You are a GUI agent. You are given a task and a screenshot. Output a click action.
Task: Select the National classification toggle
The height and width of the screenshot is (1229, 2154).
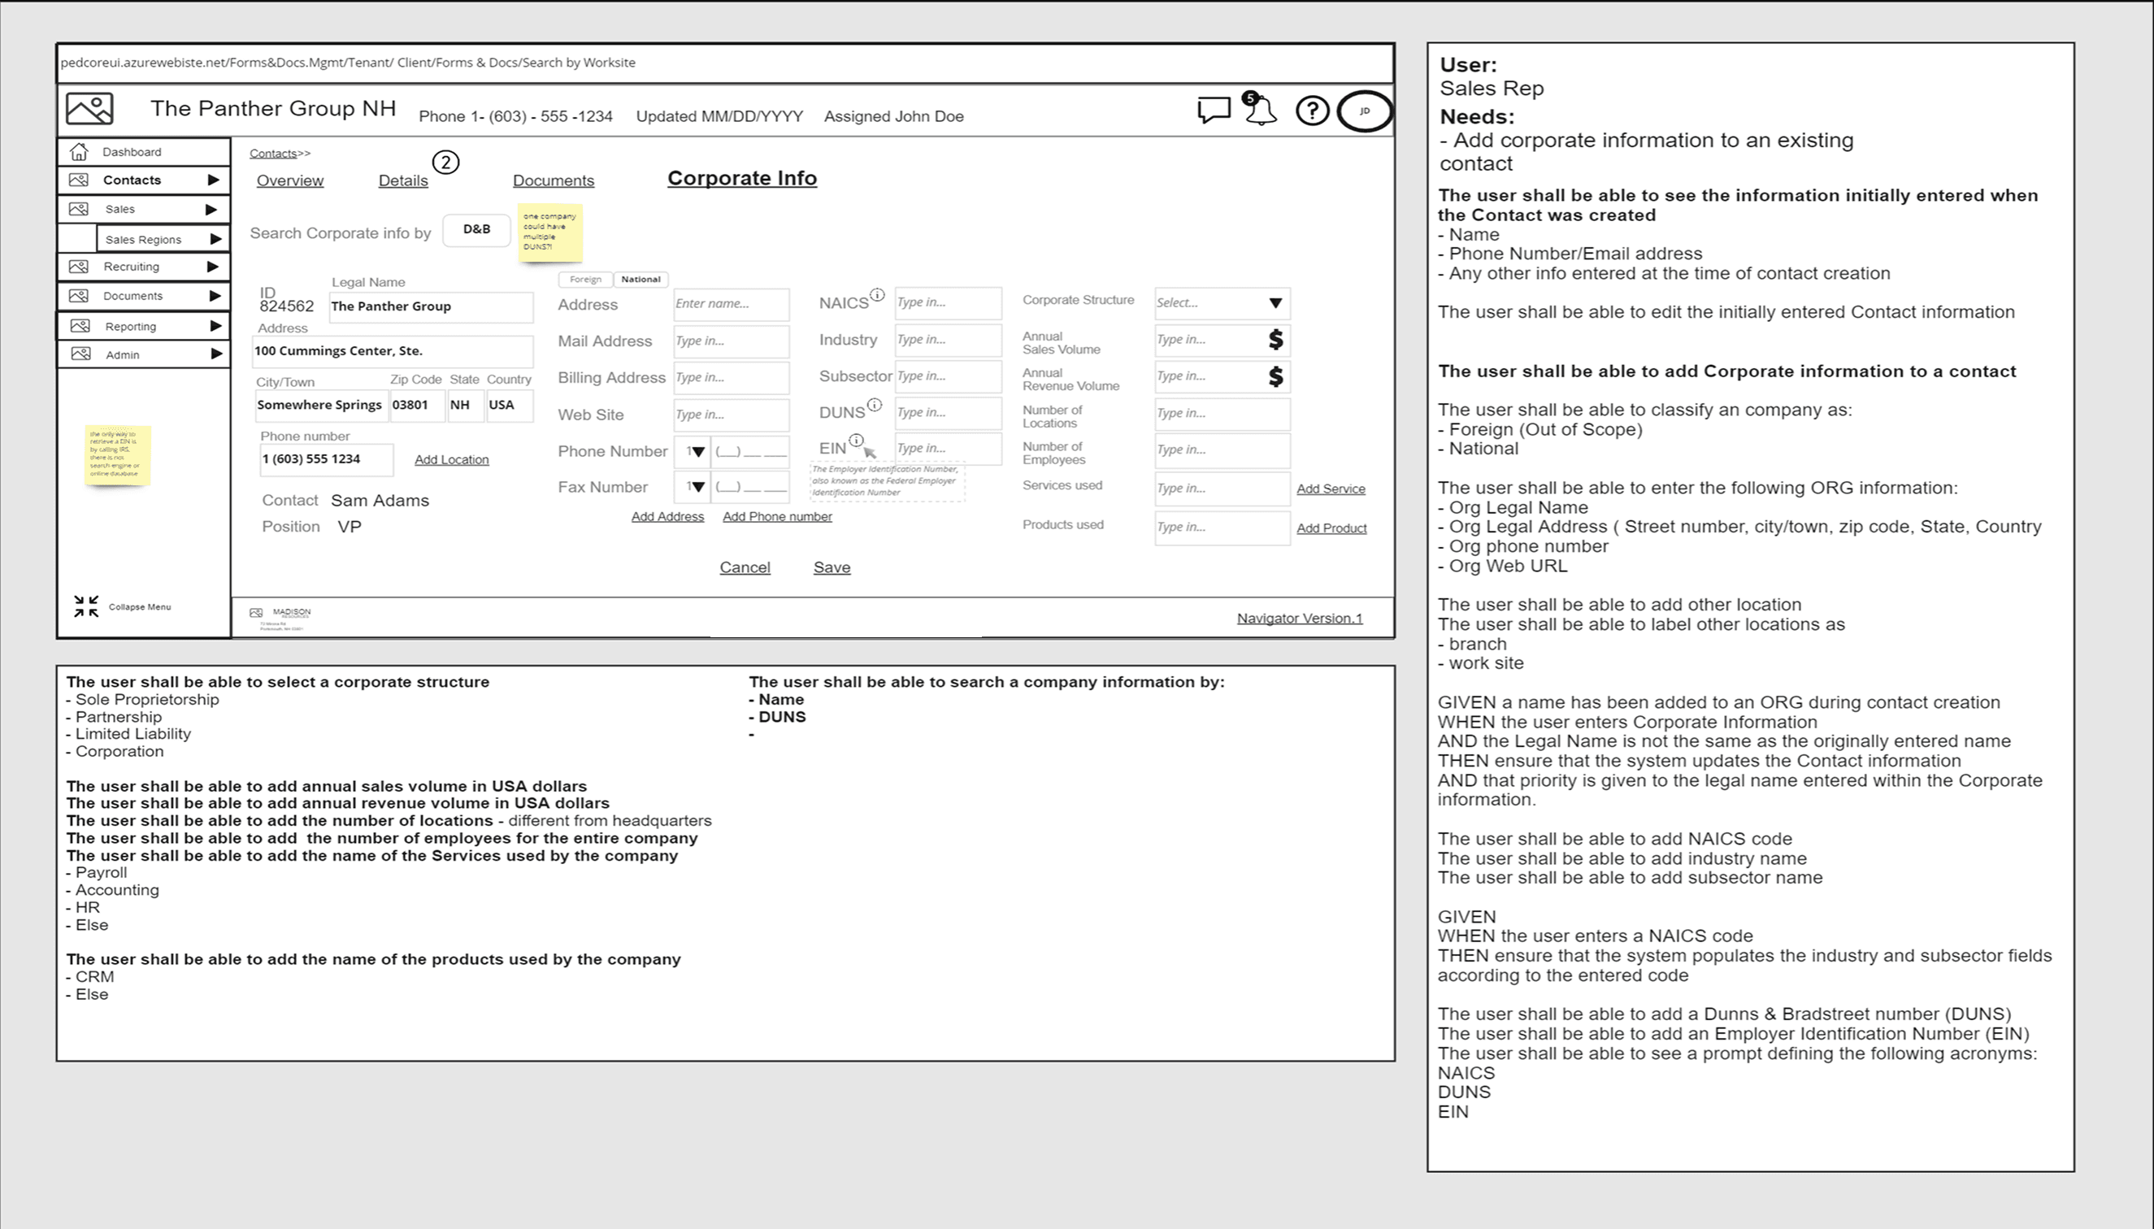coord(641,280)
